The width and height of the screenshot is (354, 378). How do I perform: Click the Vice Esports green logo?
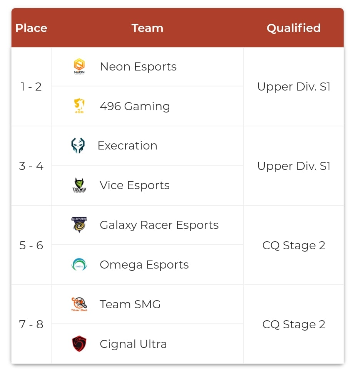[x=79, y=185]
